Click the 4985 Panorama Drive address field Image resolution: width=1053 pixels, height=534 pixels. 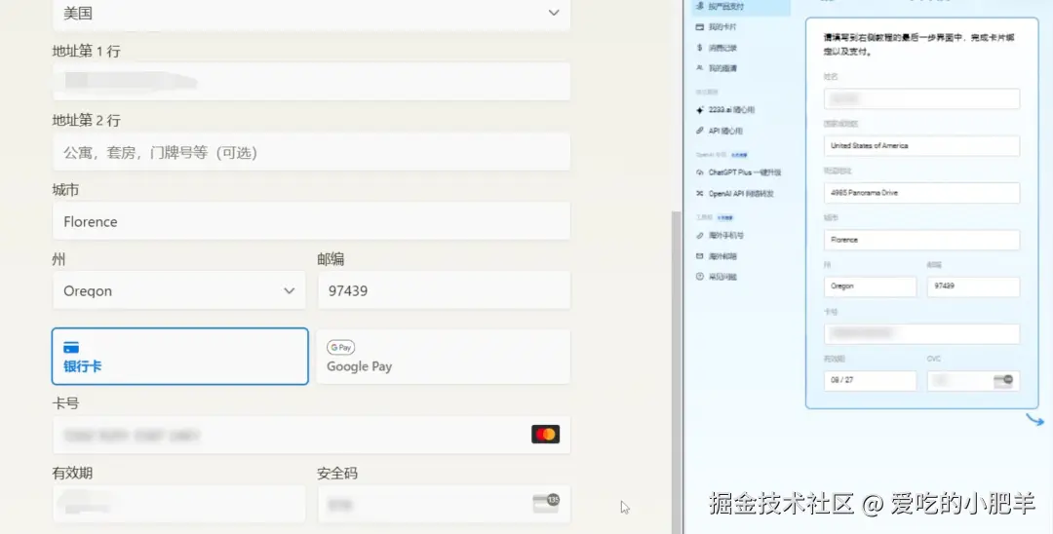921,193
